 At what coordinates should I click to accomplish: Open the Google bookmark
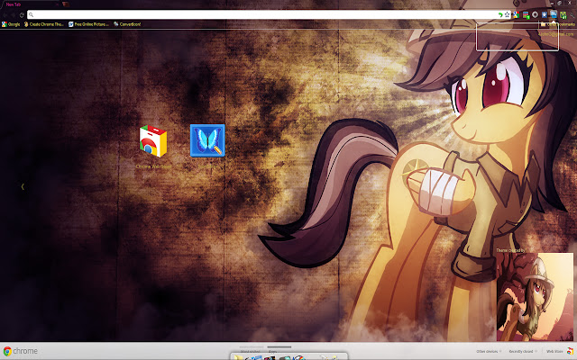point(11,24)
